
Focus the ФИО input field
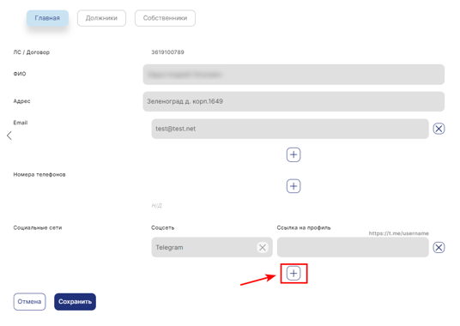[294, 75]
